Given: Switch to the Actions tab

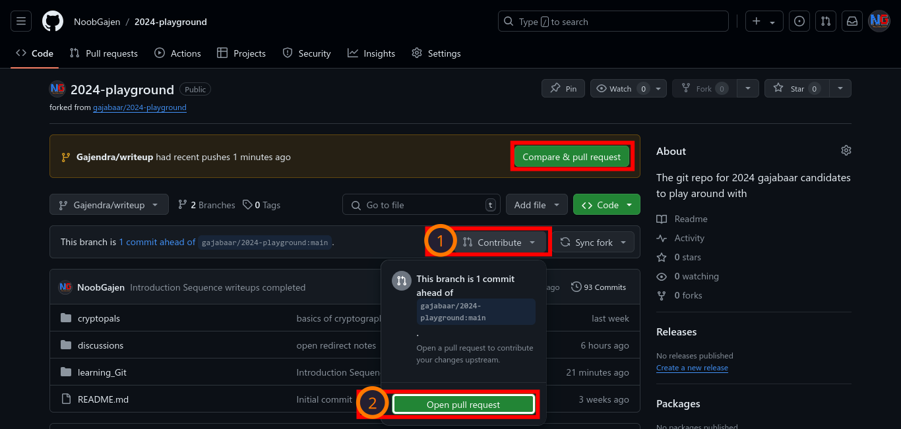Looking at the screenshot, I should [178, 53].
